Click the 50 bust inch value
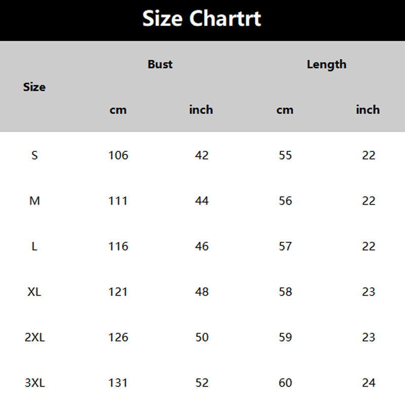Viewport: 405px width, 405px height. (x=201, y=337)
